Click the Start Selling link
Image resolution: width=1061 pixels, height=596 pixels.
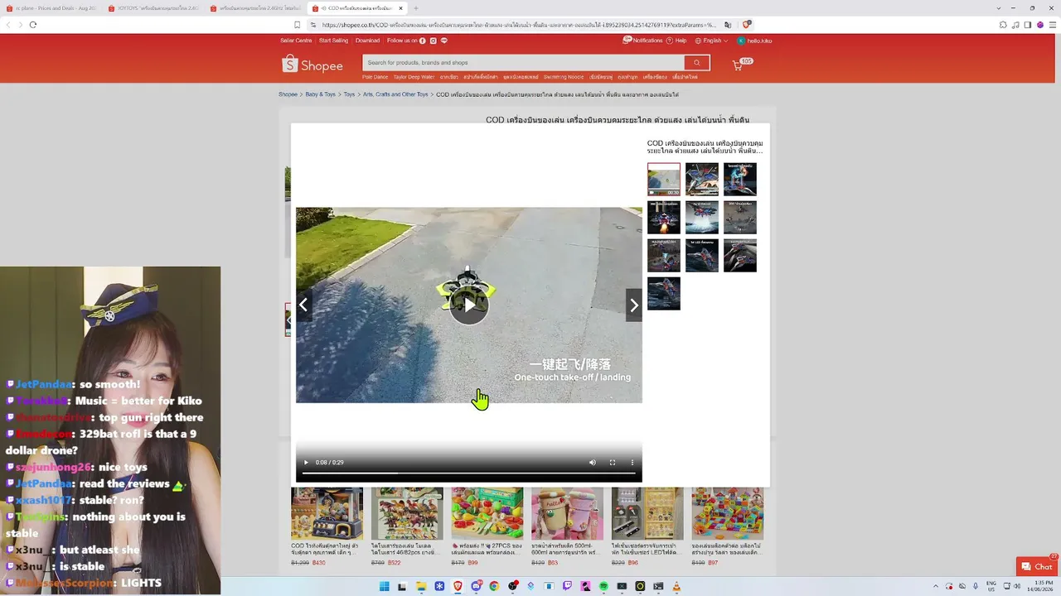coord(333,41)
